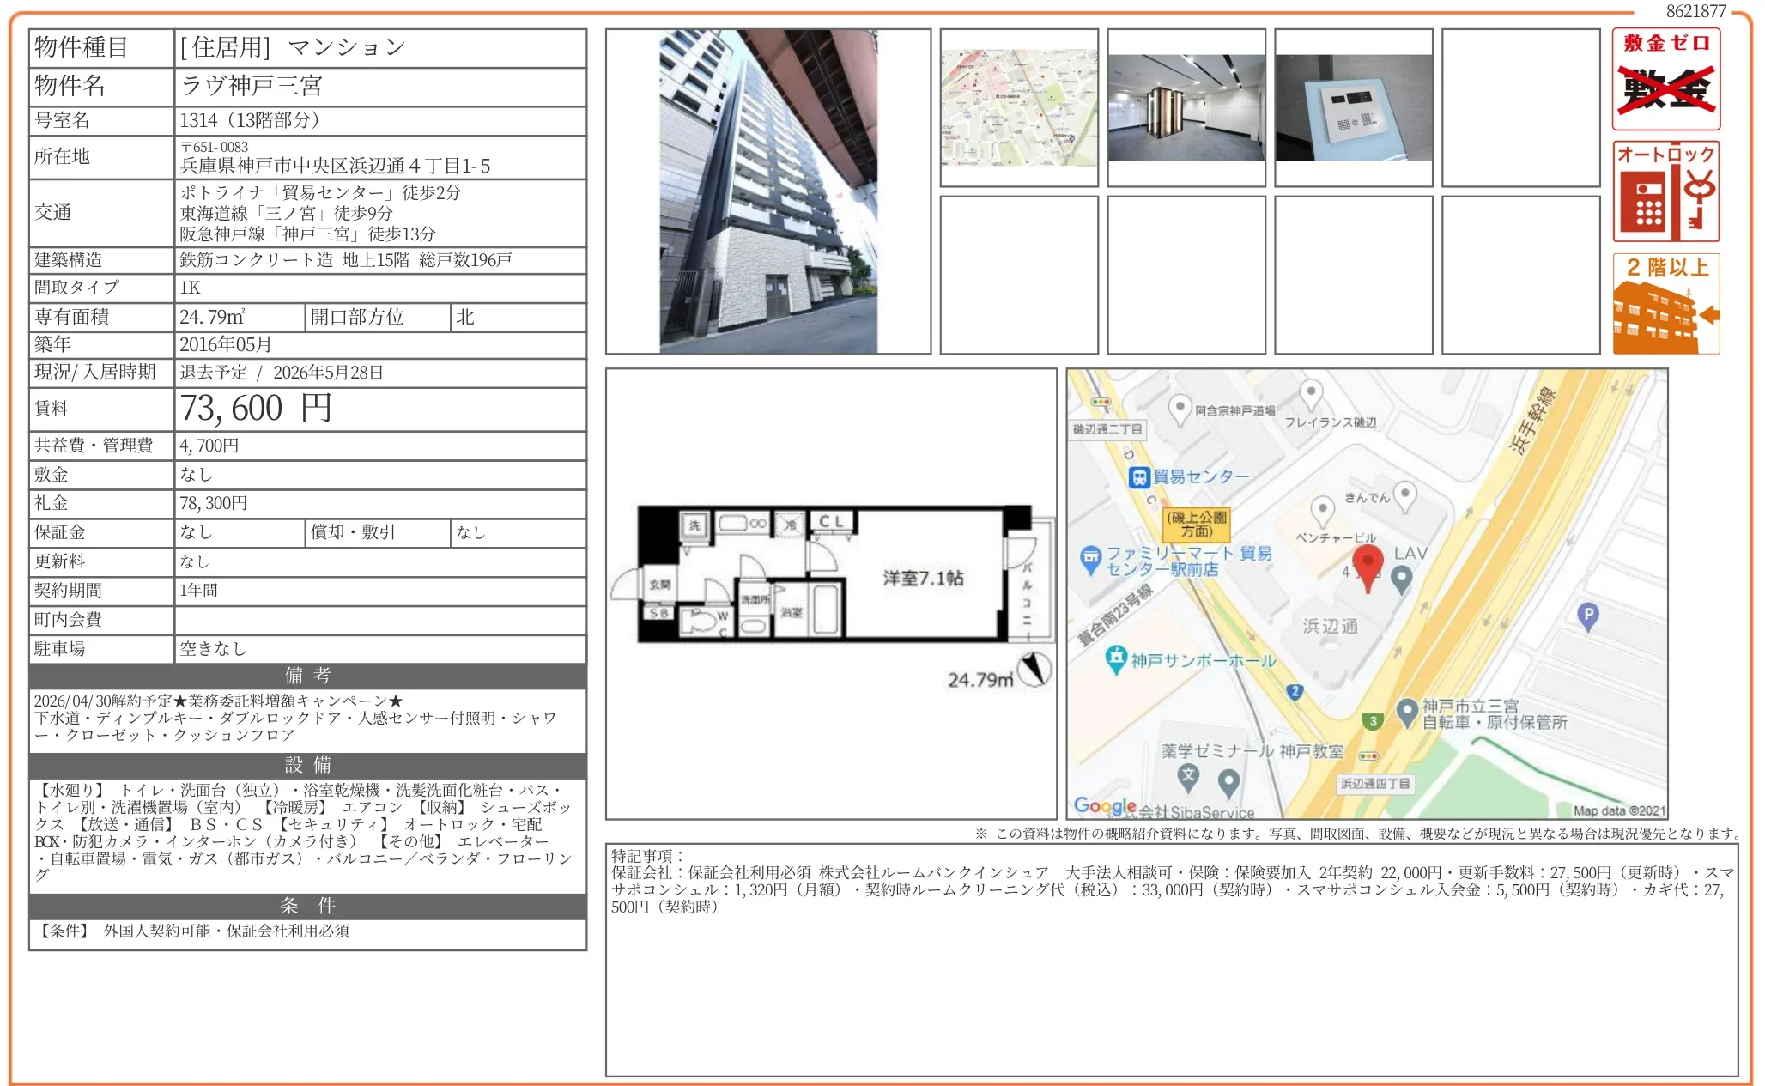Click the rent amount 73,600円
Screen dimensions: 1765x1086
(255, 409)
